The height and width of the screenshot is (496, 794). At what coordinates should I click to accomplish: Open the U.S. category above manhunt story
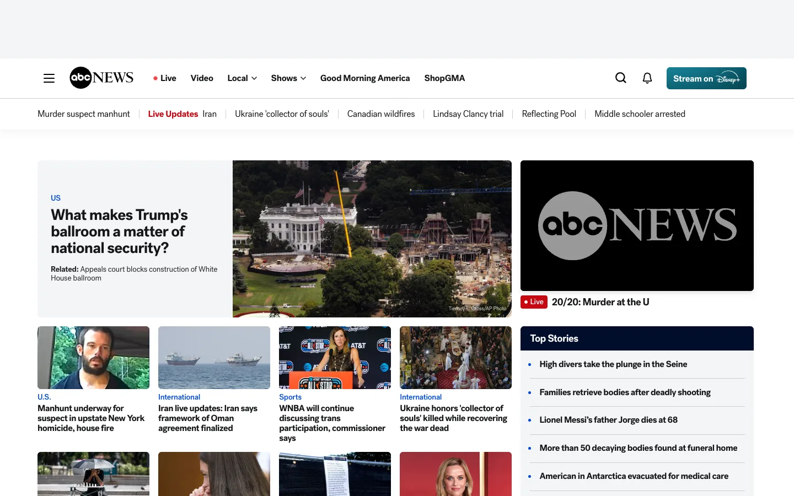click(44, 397)
